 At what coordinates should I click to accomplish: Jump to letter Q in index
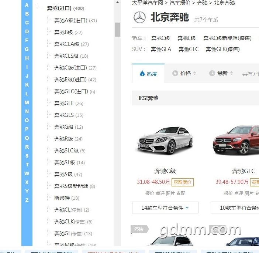[x=27, y=138]
